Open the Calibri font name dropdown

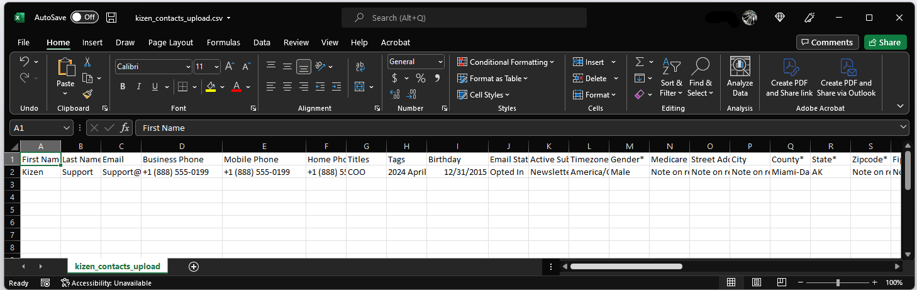point(188,66)
